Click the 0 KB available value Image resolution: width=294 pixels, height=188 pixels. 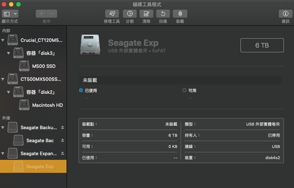[173, 146]
